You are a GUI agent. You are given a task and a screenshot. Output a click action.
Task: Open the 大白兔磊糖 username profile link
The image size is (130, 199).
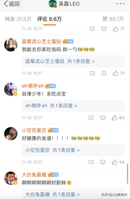pos(34,175)
